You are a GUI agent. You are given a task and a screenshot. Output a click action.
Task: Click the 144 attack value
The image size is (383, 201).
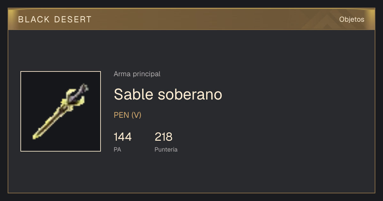point(123,137)
